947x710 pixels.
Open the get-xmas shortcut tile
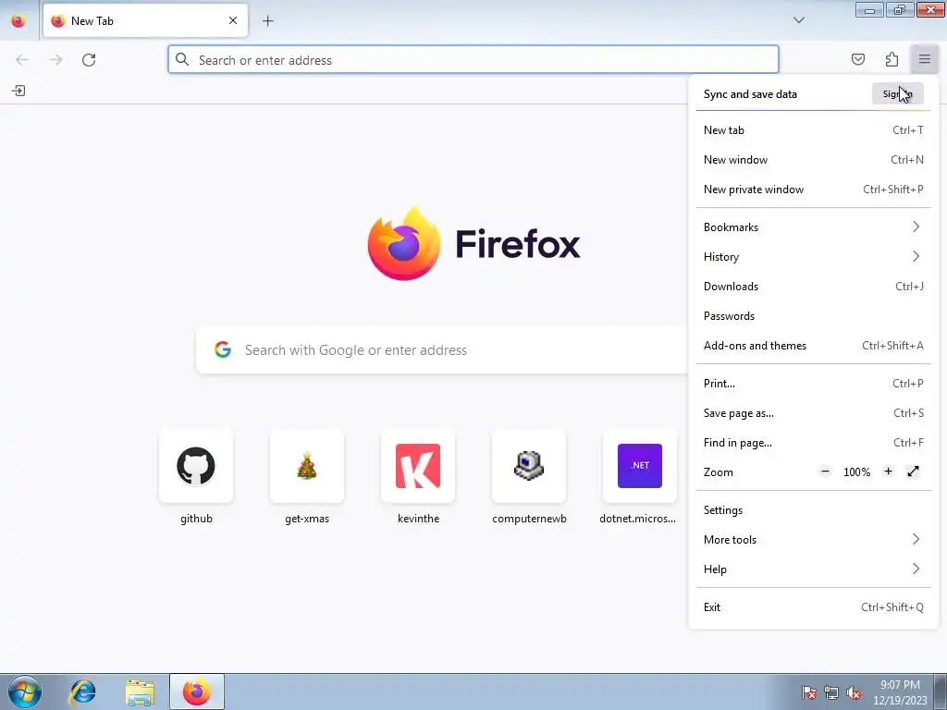coord(307,476)
